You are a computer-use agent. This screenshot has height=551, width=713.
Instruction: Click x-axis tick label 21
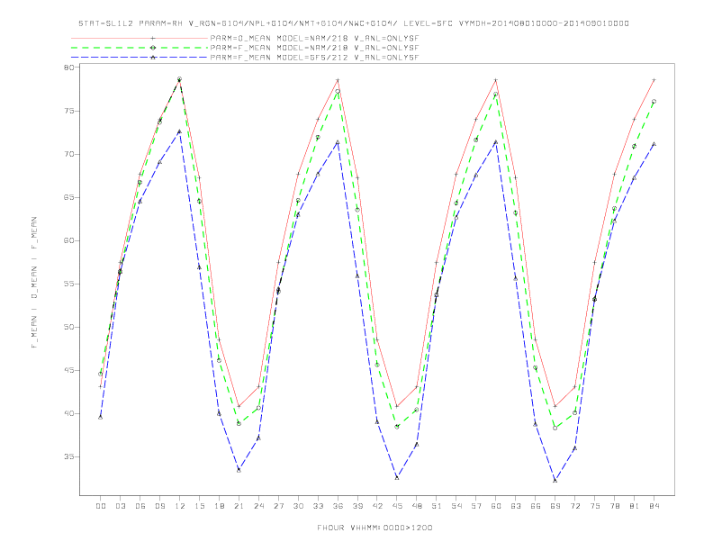(239, 506)
